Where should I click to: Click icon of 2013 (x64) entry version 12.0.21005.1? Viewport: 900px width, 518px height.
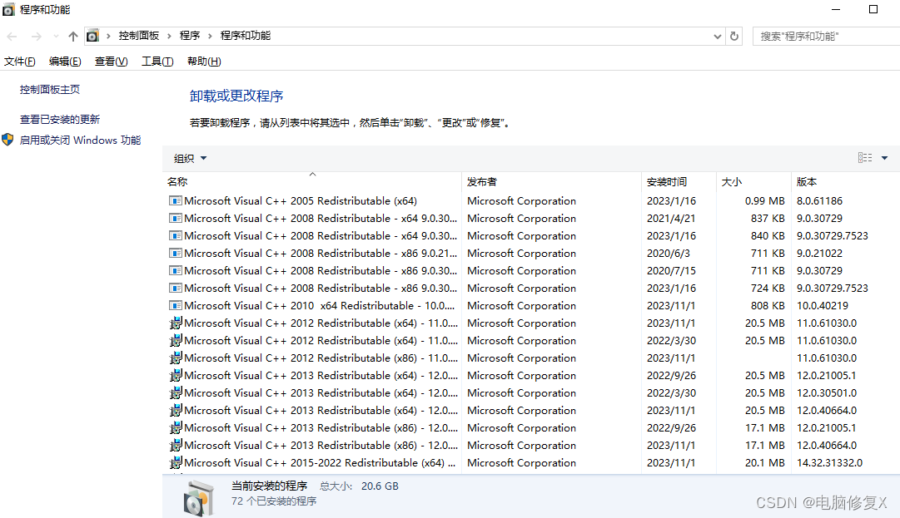[x=176, y=375]
